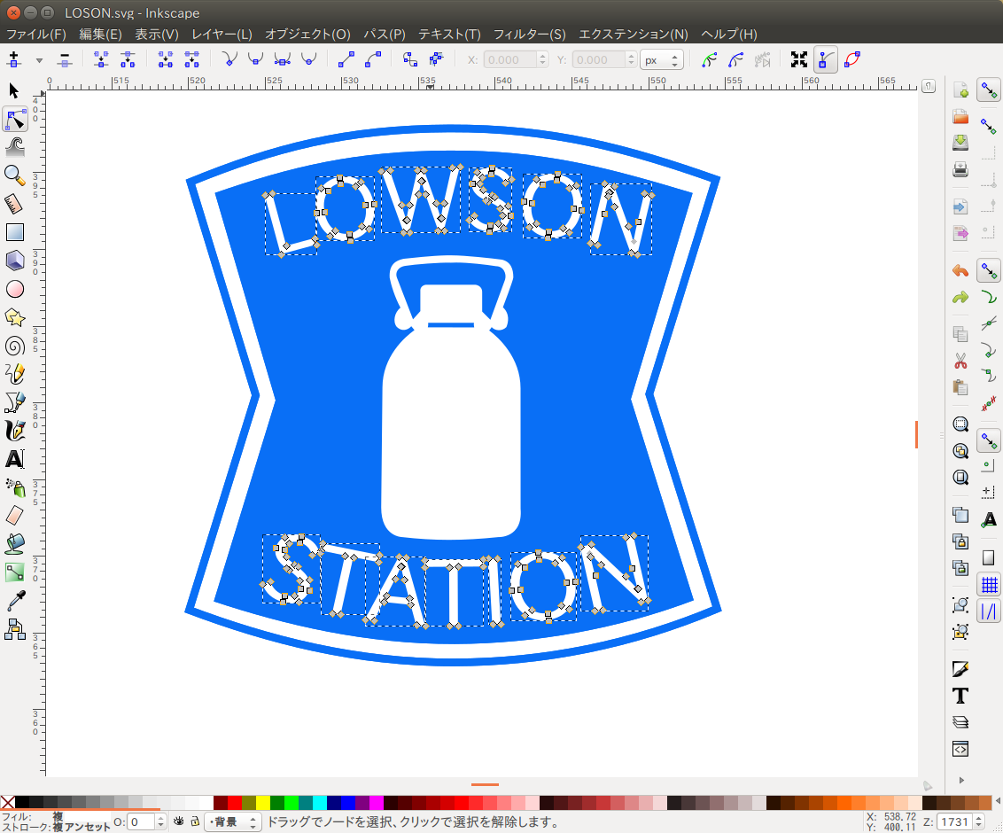Open the ファイル(F) menu

(x=36, y=34)
